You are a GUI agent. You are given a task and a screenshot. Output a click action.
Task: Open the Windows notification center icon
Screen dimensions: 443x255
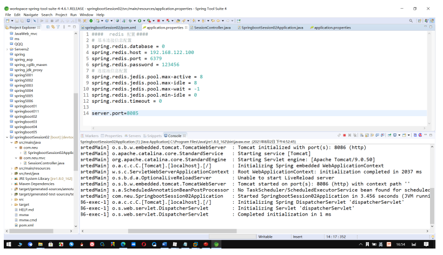pos(426,244)
